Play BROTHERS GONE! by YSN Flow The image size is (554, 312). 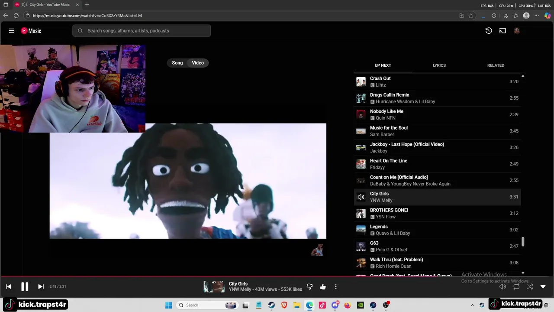(437, 213)
